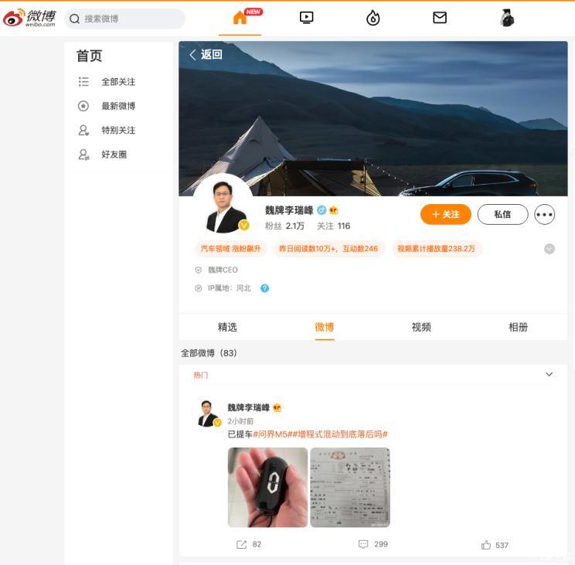Select 好友圈 in the sidebar
575x565 pixels.
tap(114, 155)
